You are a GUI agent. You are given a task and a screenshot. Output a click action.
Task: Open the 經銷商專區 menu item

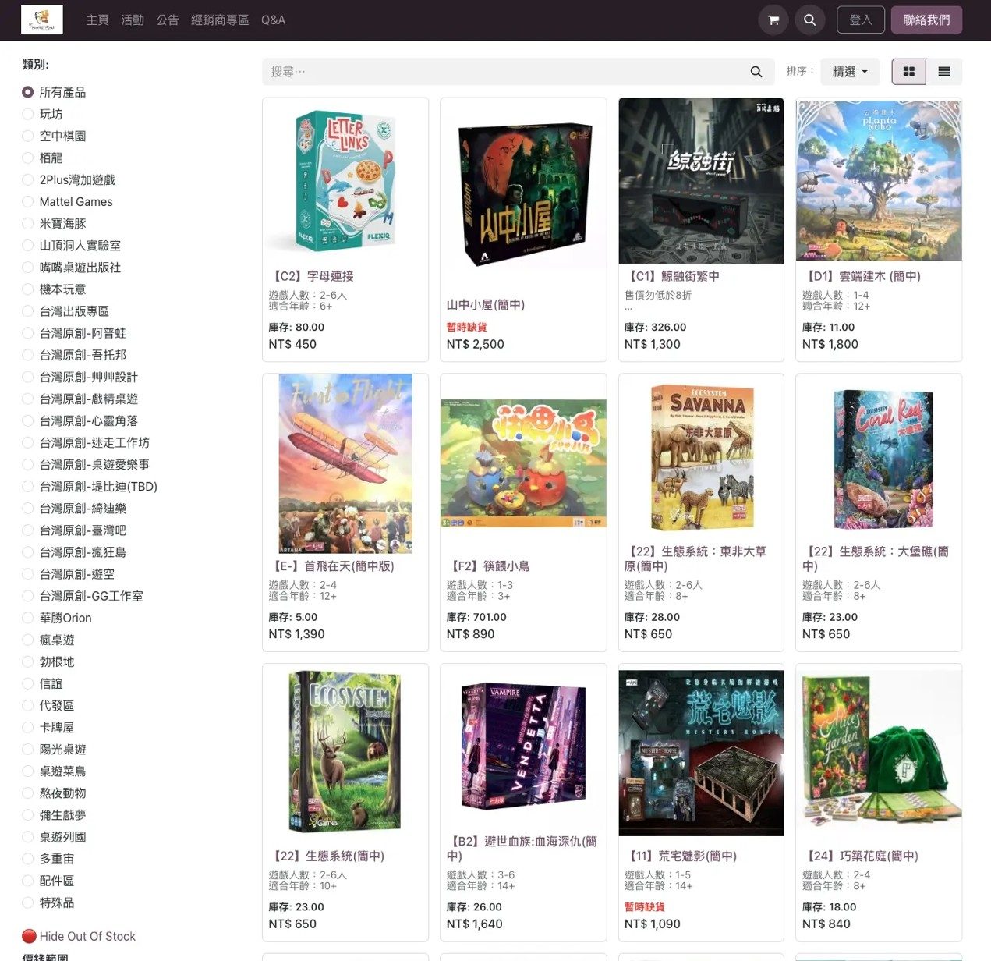pos(220,20)
